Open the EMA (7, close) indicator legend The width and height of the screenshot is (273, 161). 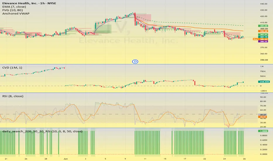(14, 7)
